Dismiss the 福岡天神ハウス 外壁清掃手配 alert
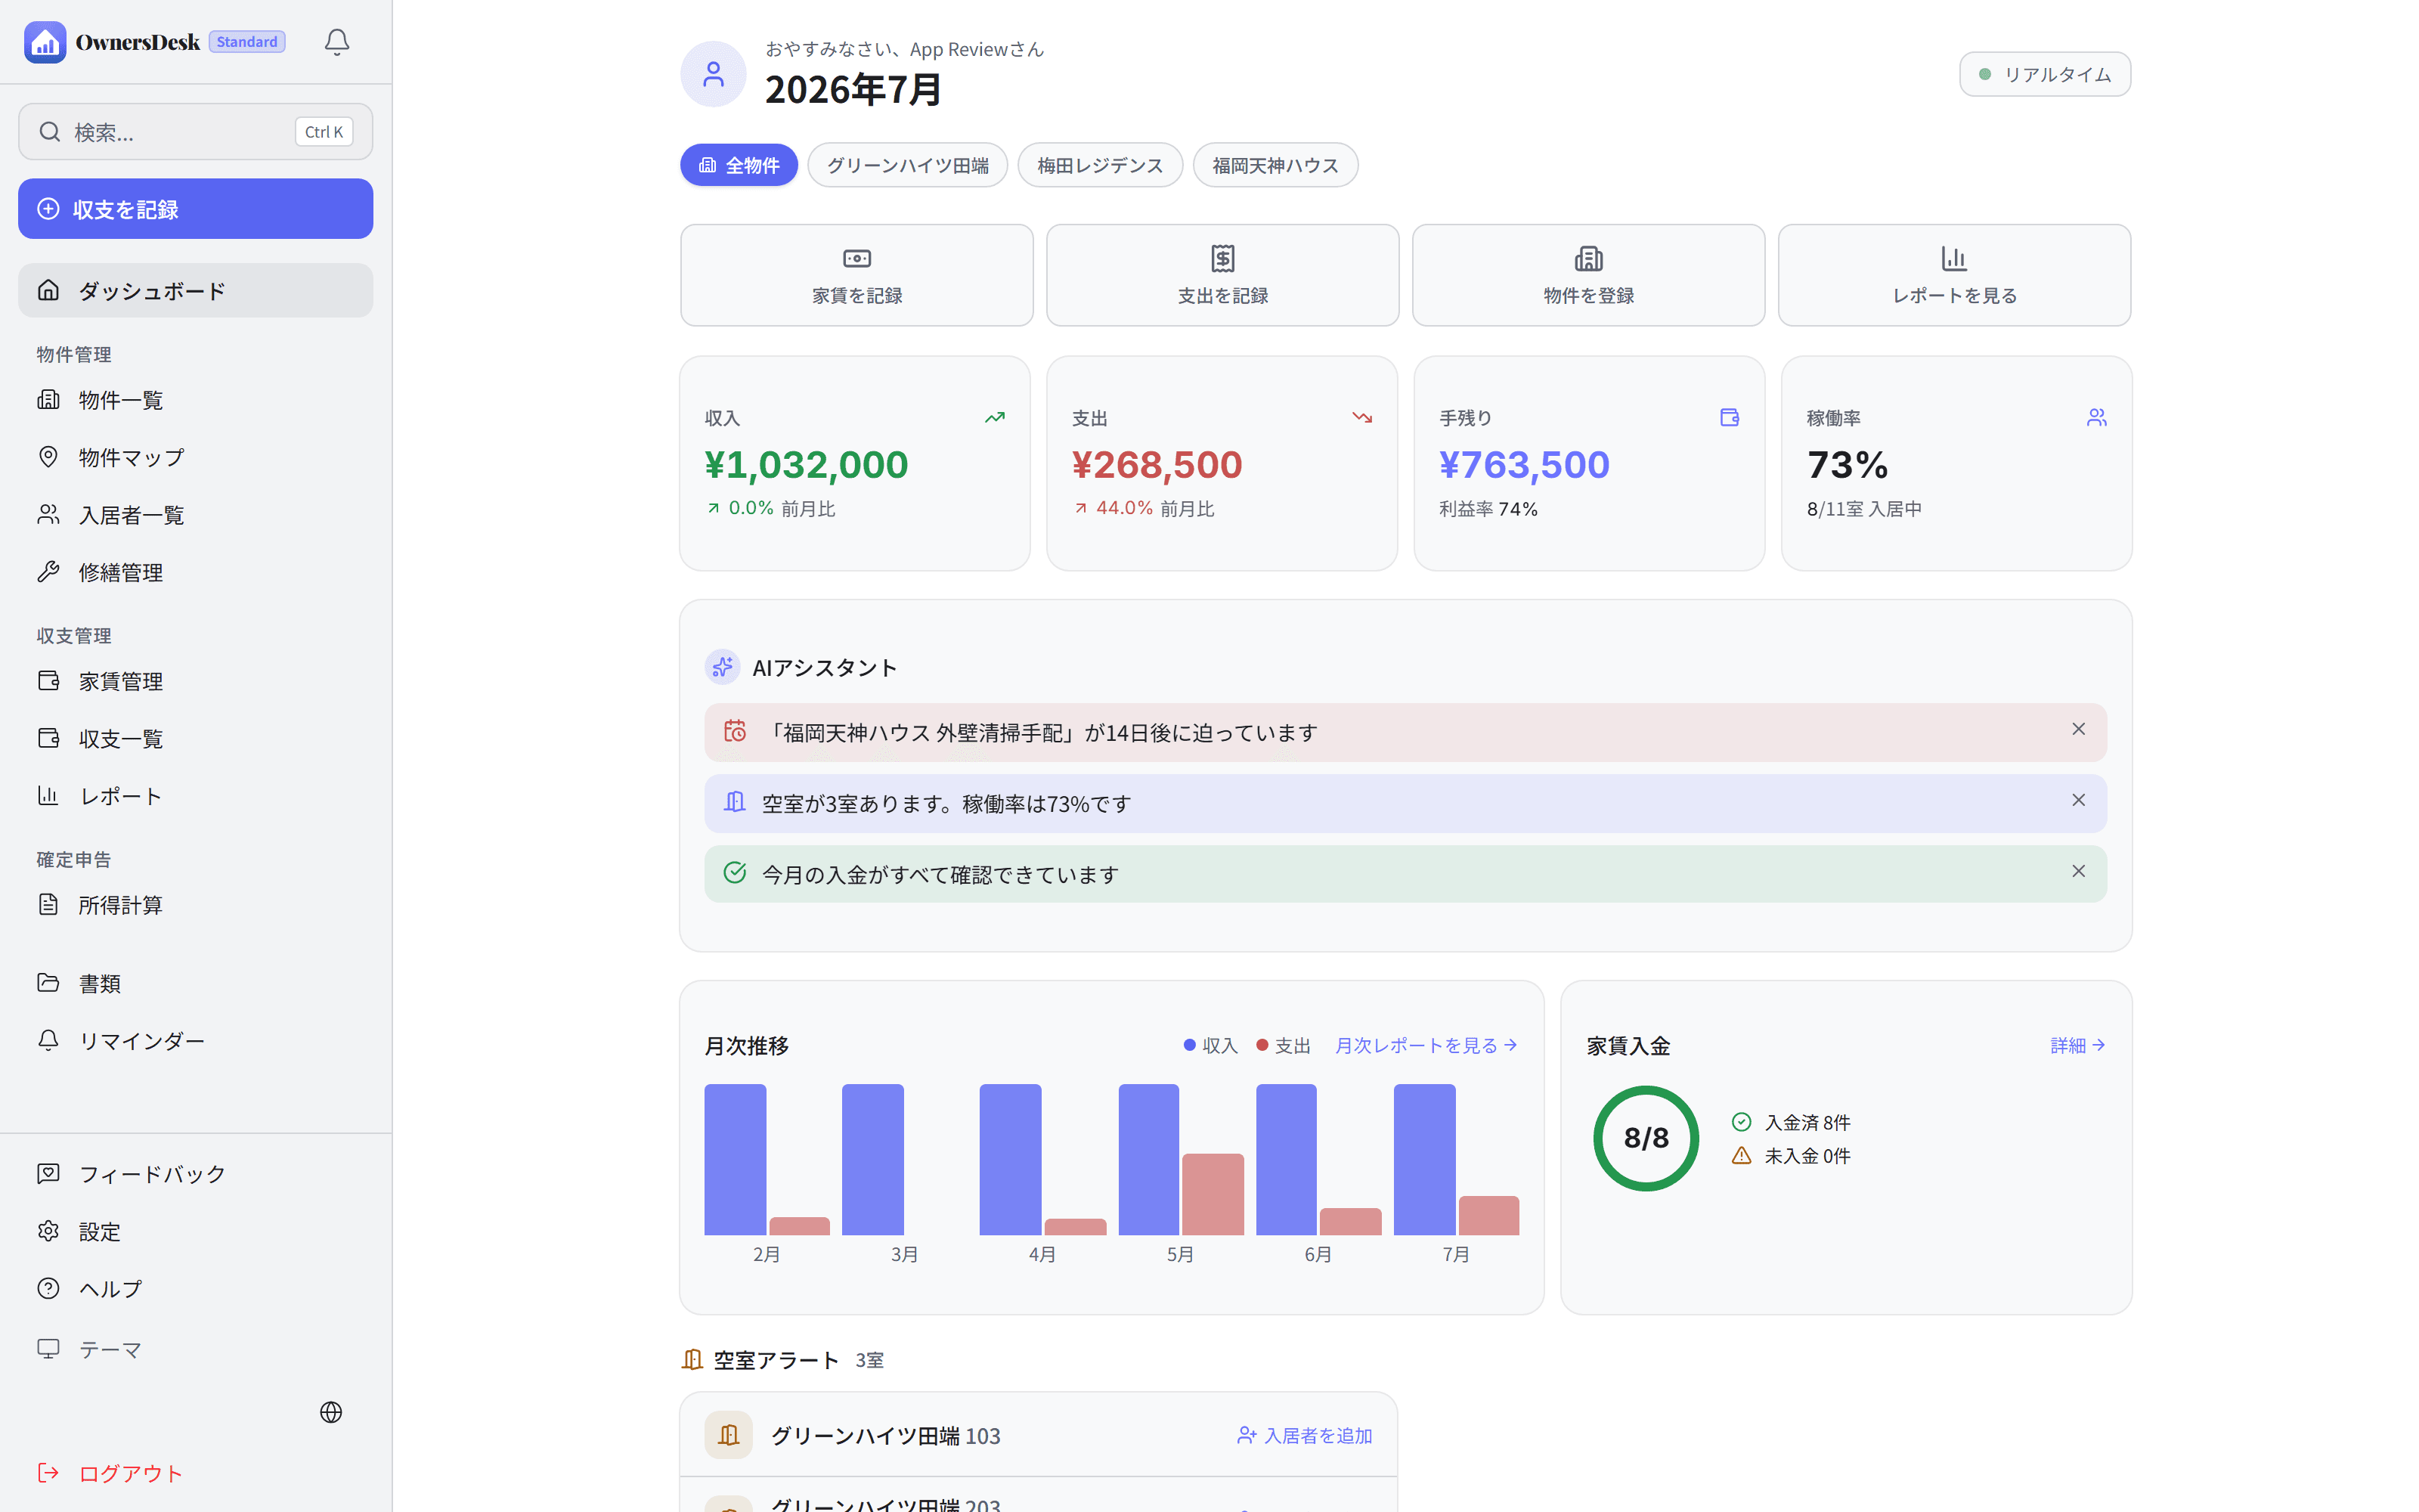The height and width of the screenshot is (1512, 2419). point(2078,730)
